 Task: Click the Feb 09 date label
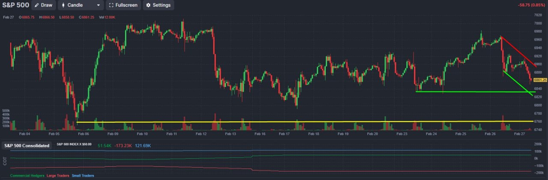pyautogui.click(x=113, y=134)
